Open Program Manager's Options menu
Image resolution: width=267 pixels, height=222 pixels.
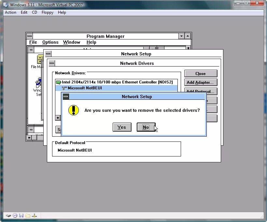click(50, 42)
